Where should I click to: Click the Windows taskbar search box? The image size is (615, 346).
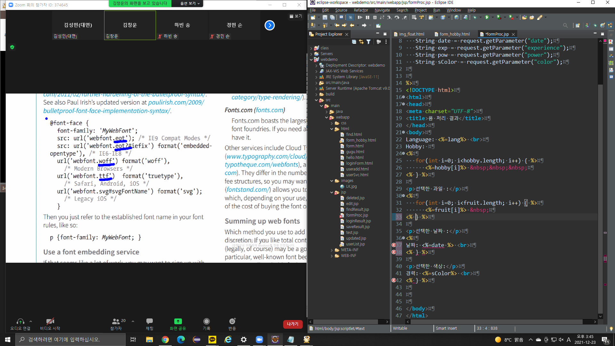pyautogui.click(x=70, y=339)
